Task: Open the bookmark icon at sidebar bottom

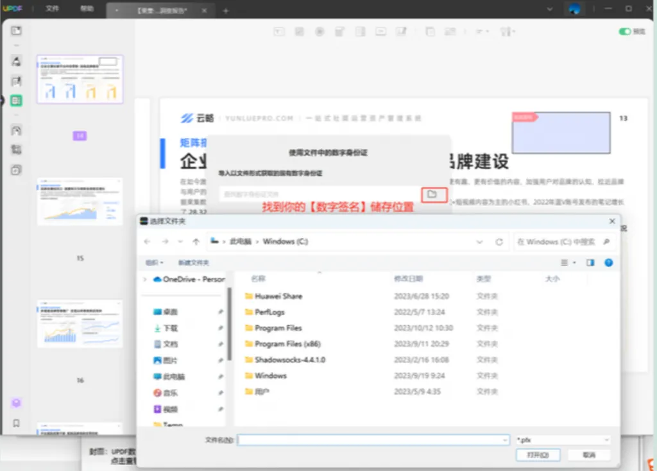Action: pos(16,424)
